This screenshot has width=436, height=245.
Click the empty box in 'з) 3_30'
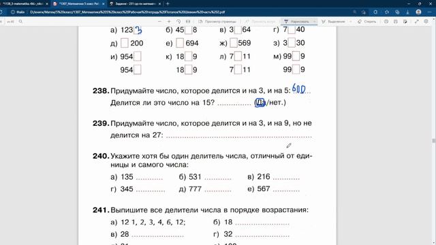click(x=292, y=43)
